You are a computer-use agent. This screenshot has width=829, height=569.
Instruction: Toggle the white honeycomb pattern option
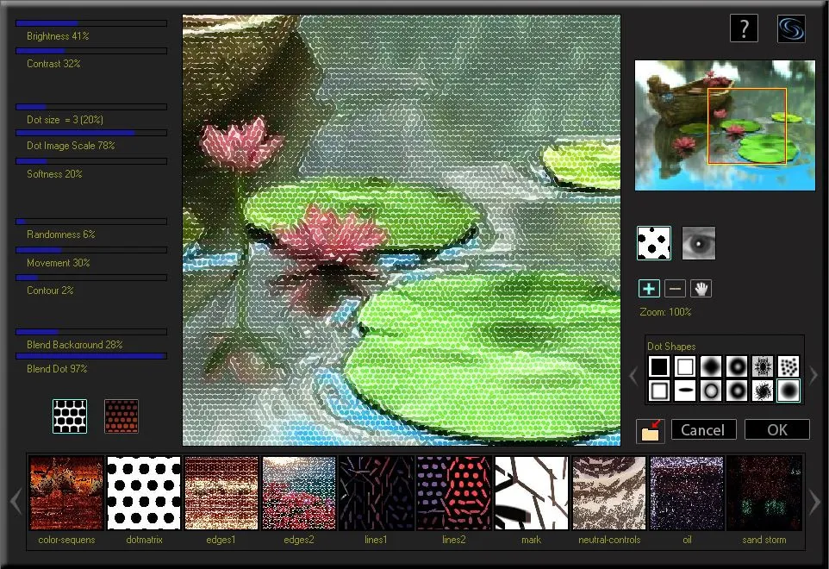coord(70,416)
